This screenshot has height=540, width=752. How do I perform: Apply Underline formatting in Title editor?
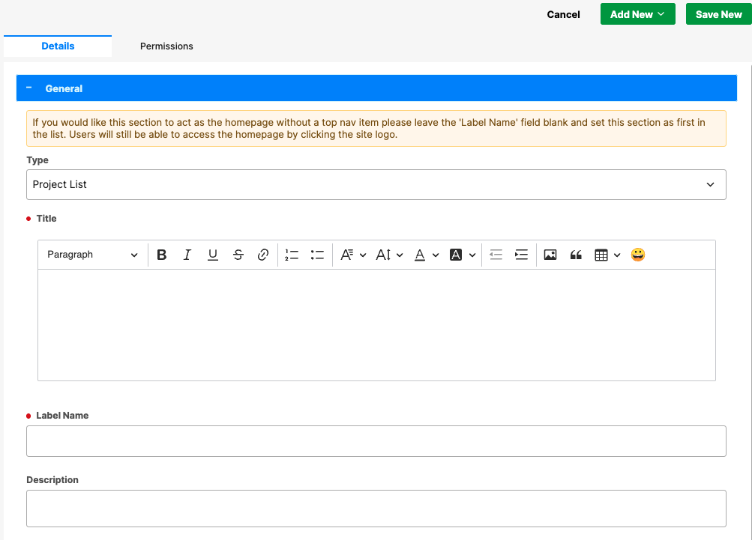(212, 255)
